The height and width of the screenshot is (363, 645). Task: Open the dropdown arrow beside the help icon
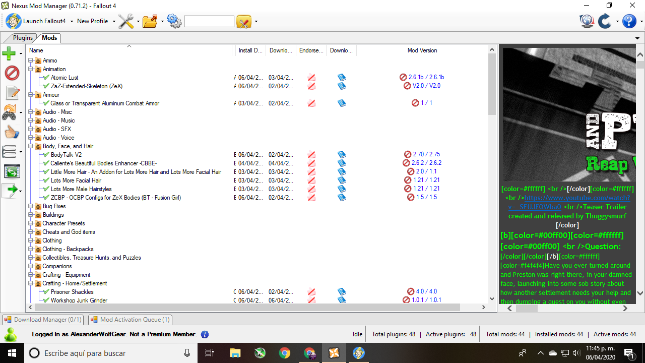tap(641, 22)
